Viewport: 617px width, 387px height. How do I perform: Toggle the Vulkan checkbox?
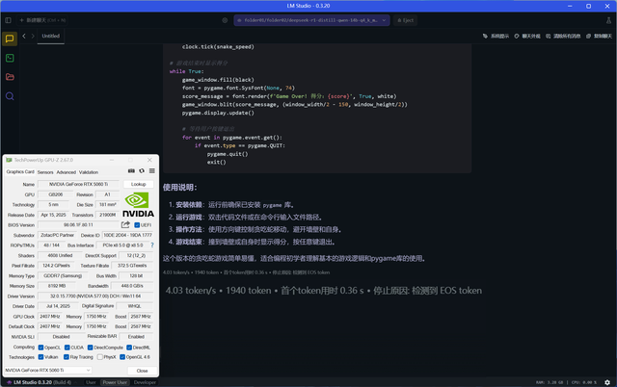pyautogui.click(x=40, y=357)
